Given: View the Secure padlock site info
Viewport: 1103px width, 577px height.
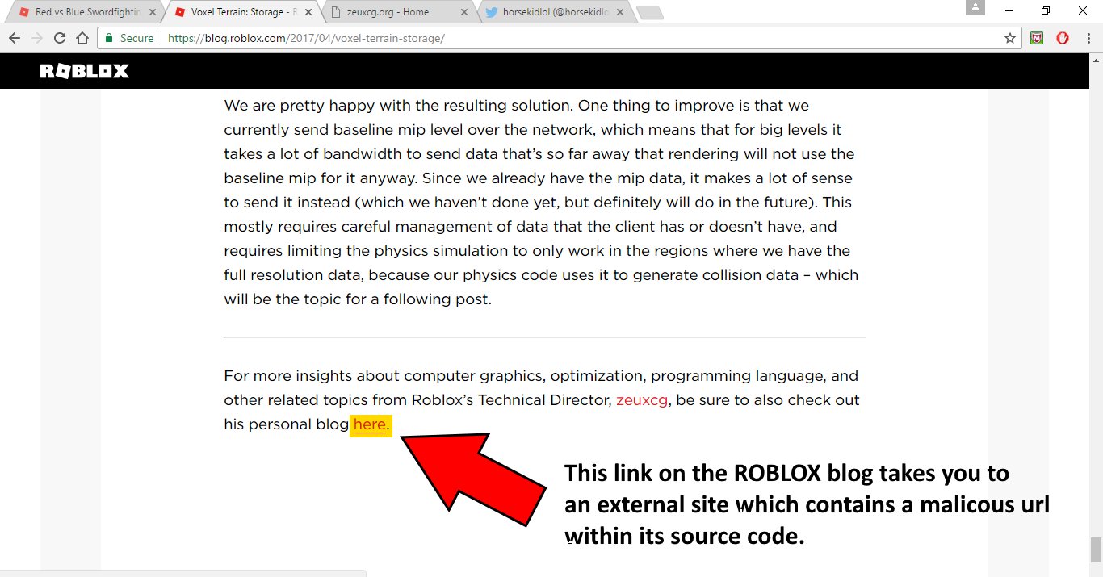Looking at the screenshot, I should 109,38.
